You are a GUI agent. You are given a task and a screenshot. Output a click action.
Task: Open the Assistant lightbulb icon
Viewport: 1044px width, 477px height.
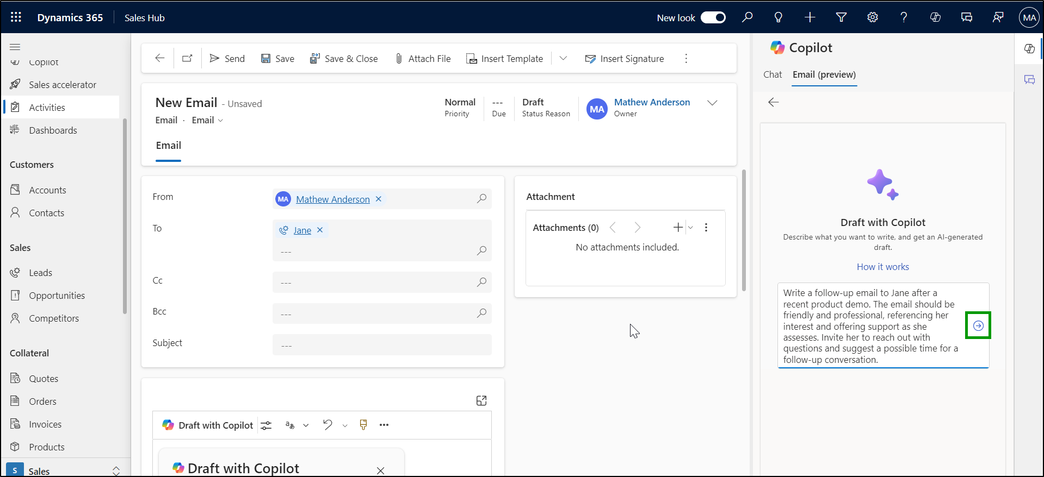point(779,17)
